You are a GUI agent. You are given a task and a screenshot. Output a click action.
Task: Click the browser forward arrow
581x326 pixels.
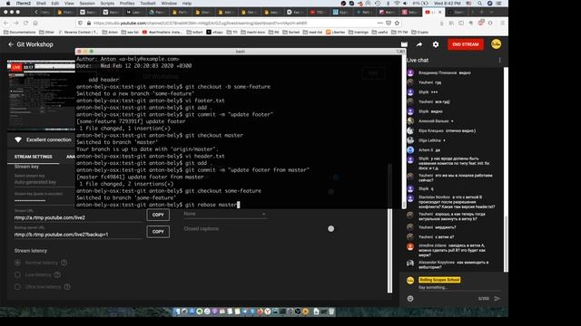coord(16,23)
